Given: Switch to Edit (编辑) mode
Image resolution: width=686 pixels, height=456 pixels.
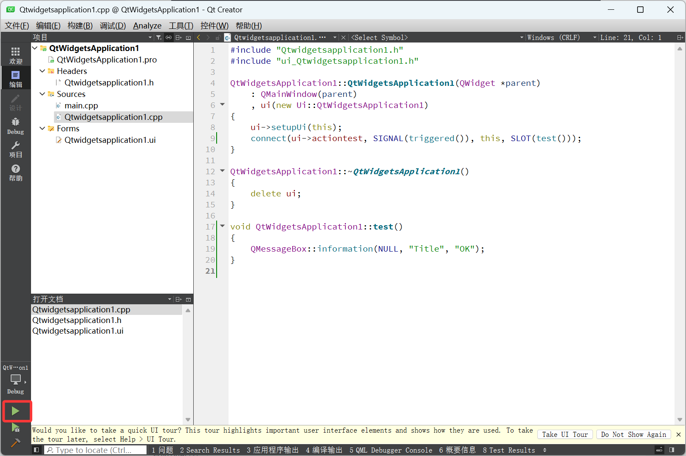Looking at the screenshot, I should pyautogui.click(x=16, y=79).
